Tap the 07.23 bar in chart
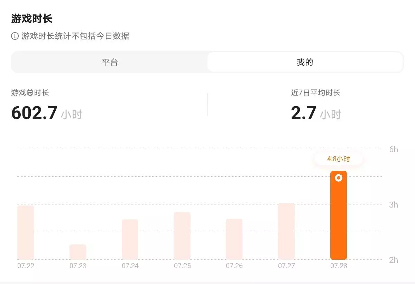The image size is (415, 284). pos(78,252)
